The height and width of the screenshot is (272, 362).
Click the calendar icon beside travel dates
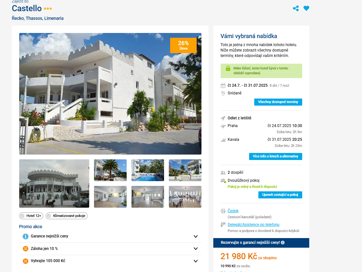pos(223,86)
